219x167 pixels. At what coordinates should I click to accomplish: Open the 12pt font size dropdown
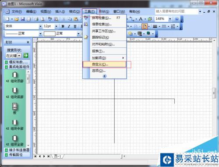click(x=56, y=26)
